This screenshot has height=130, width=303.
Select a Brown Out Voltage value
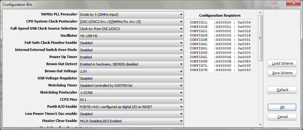point(131,71)
